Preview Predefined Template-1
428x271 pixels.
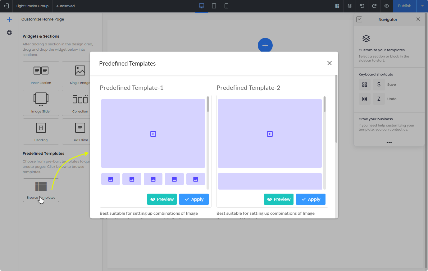tap(162, 199)
